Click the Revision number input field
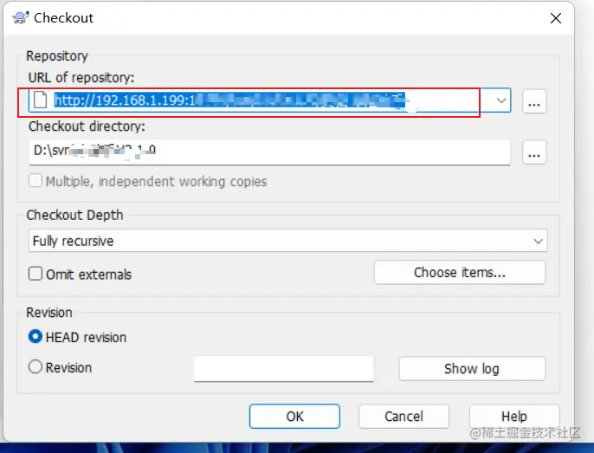This screenshot has height=453, width=594. tap(283, 368)
